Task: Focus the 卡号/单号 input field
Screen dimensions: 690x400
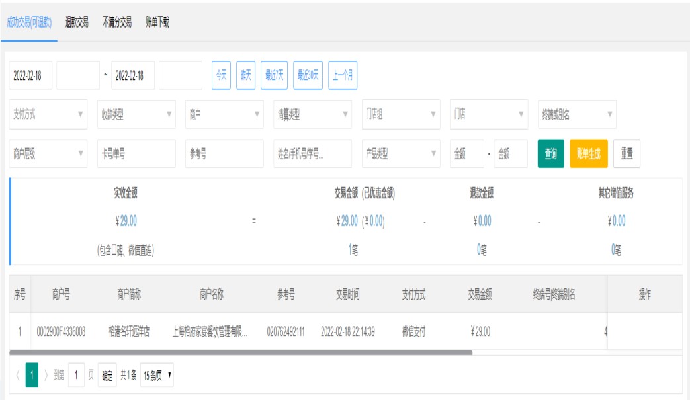Action: pyautogui.click(x=136, y=153)
